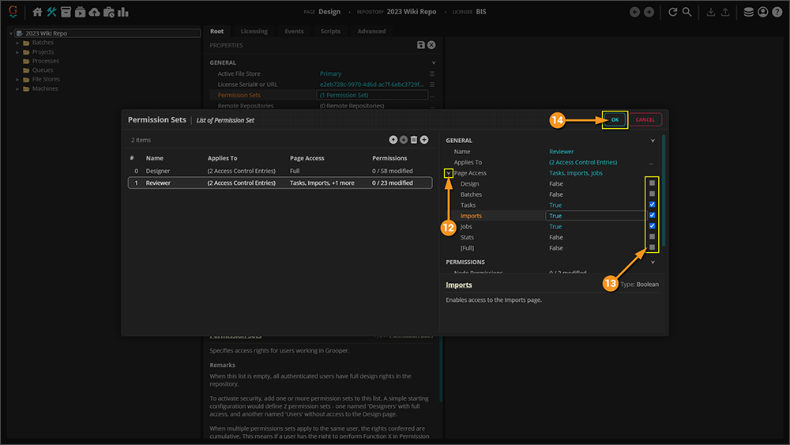Click the help question mark icon

(x=777, y=12)
